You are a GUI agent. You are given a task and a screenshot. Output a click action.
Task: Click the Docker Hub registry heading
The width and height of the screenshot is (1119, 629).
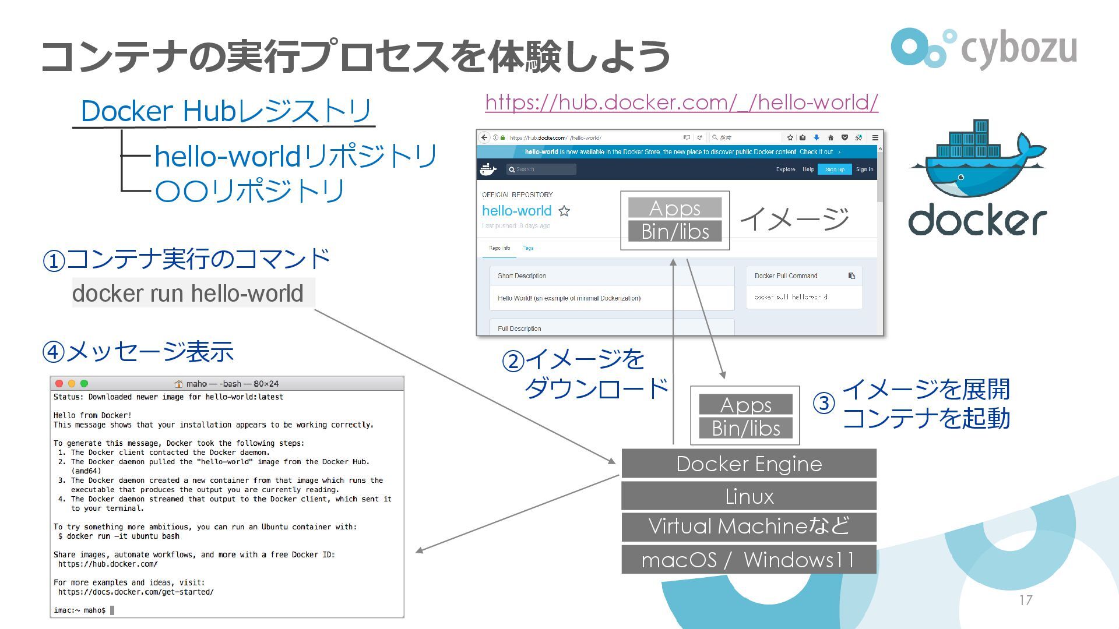[x=226, y=111]
